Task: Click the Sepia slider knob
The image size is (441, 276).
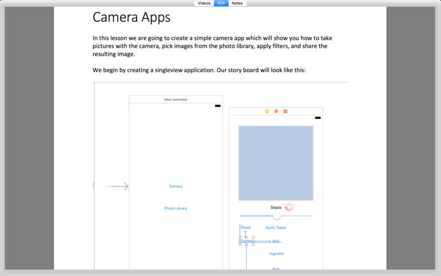Action: click(277, 216)
